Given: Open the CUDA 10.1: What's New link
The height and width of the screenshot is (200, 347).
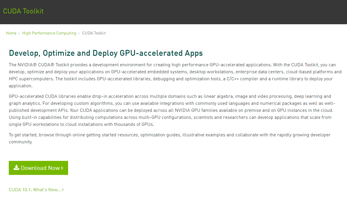Looking at the screenshot, I should [36, 190].
